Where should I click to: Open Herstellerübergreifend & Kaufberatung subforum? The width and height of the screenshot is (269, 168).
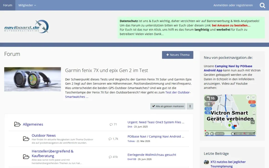(53, 153)
